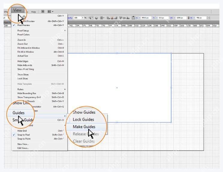Choose Fit Artboard in Window
Screen dimensions: 223x172
[39, 48]
